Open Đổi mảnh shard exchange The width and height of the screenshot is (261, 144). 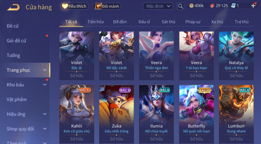click(107, 6)
